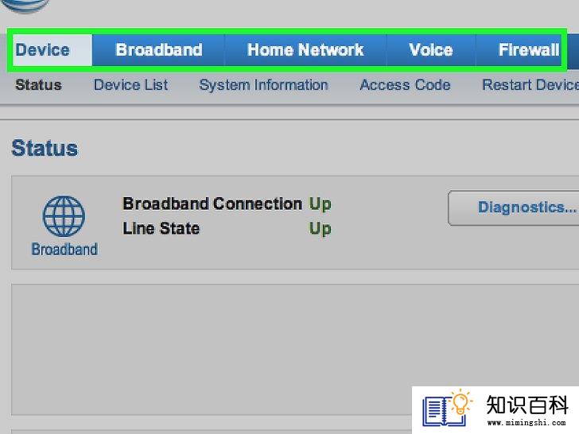Viewport: 579px width, 434px height.
Task: Click the Diagnostics button
Action: point(514,207)
